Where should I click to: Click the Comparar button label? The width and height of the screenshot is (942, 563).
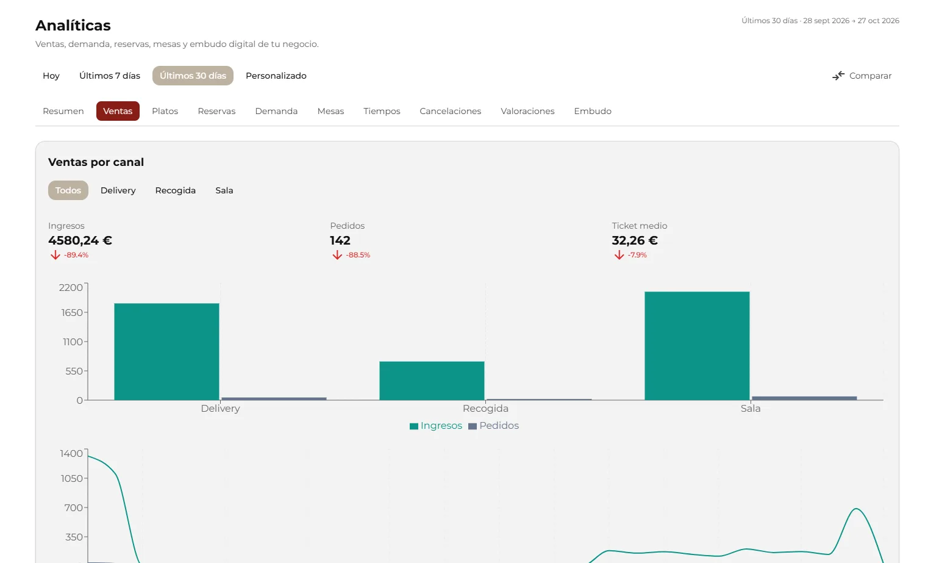click(x=870, y=76)
